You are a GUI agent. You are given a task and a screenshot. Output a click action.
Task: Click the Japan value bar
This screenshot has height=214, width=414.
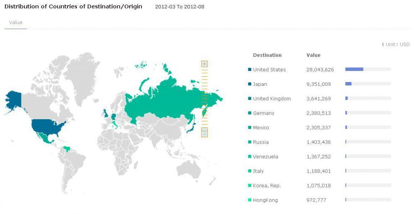pyautogui.click(x=368, y=84)
